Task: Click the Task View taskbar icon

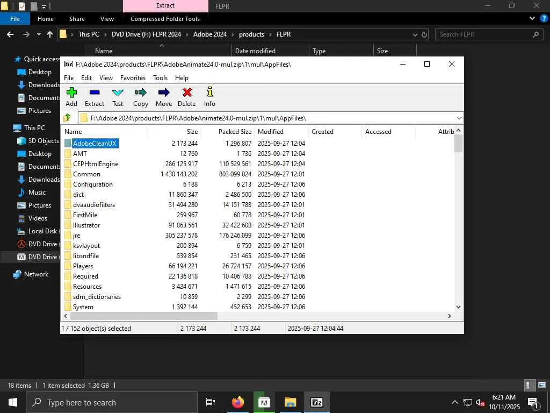Action: pyautogui.click(x=210, y=402)
